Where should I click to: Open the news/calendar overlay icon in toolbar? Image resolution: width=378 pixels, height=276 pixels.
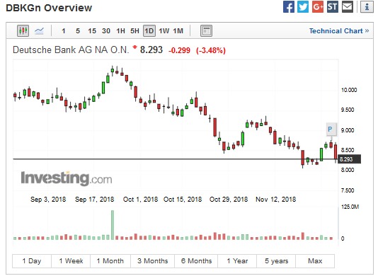(x=207, y=31)
